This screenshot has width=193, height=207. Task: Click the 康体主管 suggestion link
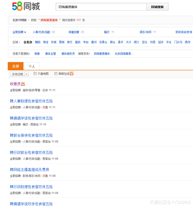pyautogui.click(x=51, y=54)
